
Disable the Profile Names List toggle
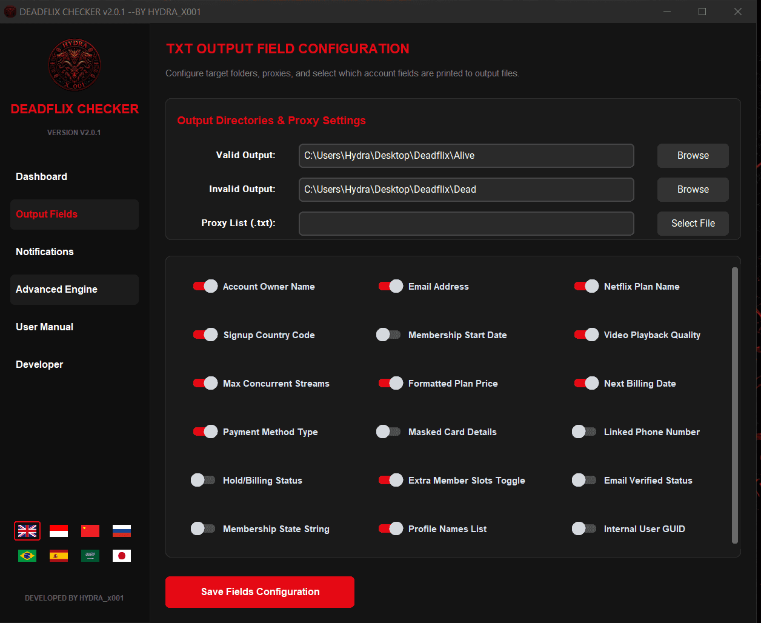391,528
